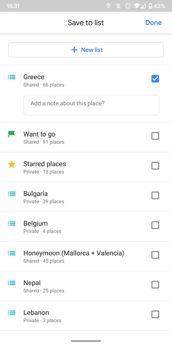Check the Want to go checkbox
172x344 pixels.
pos(155,136)
